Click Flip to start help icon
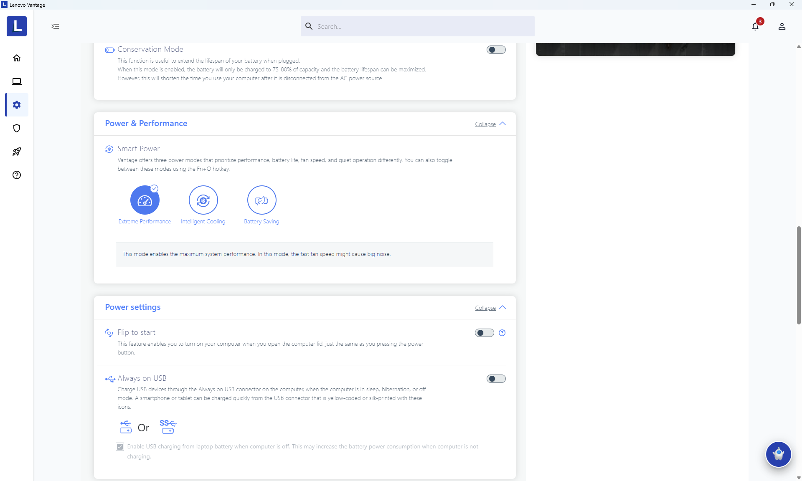 502,333
